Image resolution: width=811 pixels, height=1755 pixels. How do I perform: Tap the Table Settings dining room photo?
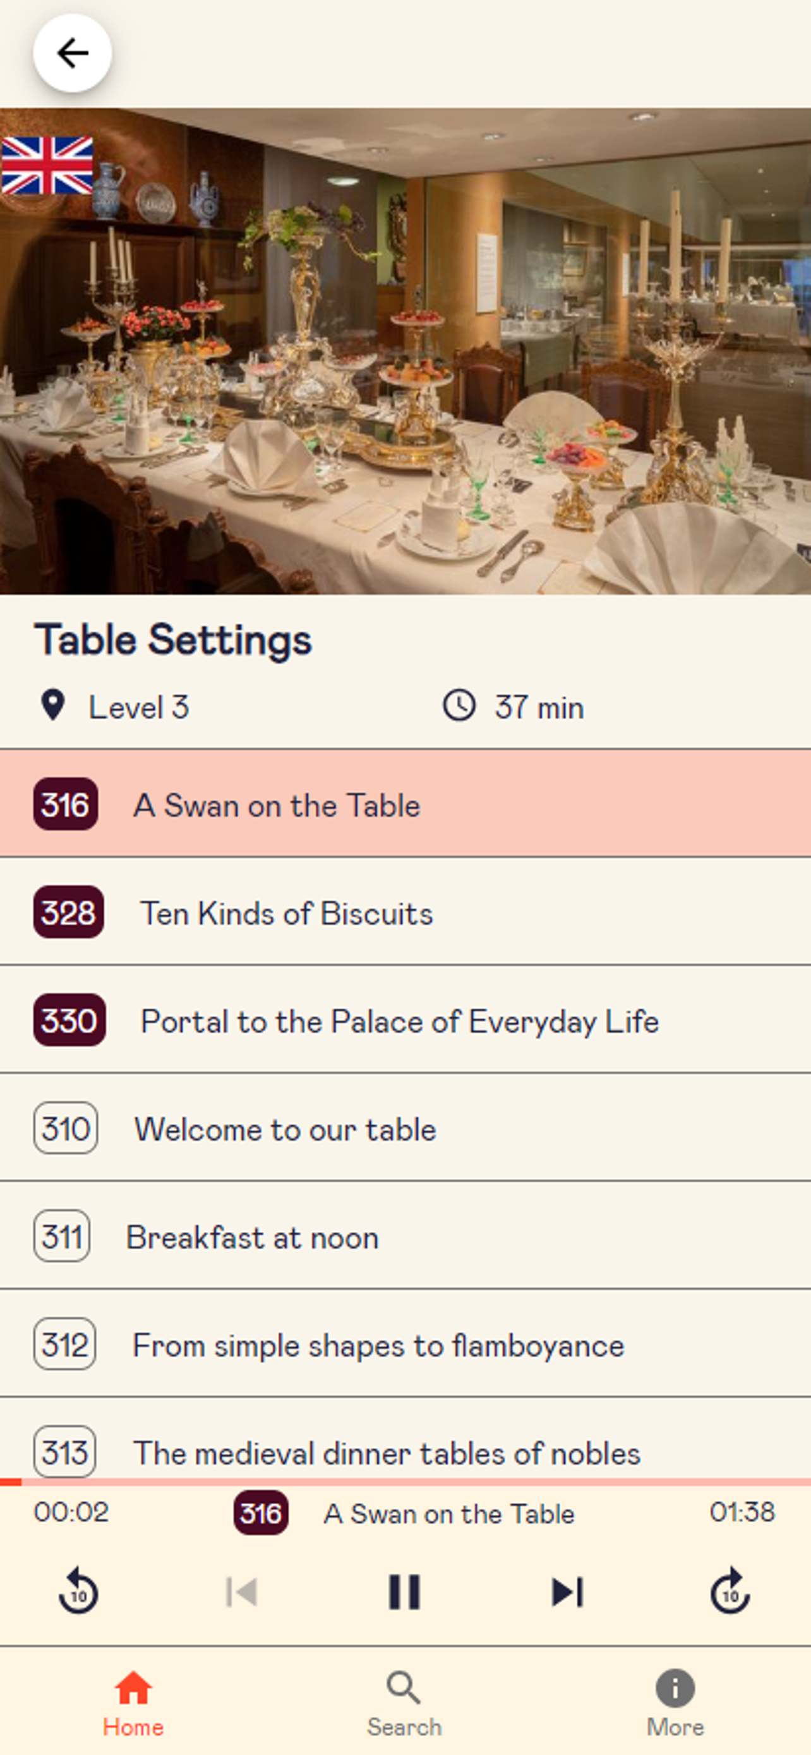click(405, 351)
